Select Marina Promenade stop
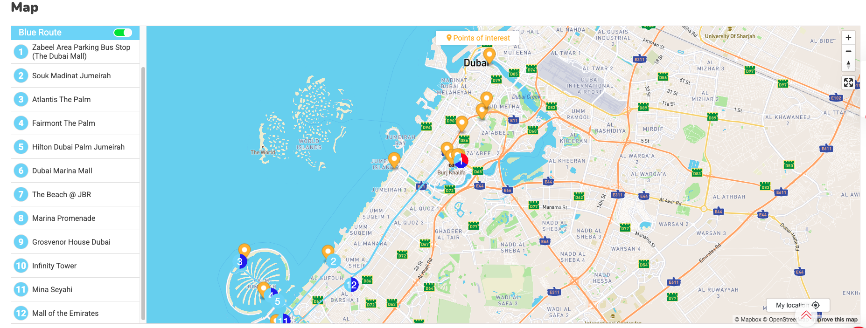This screenshot has width=866, height=328. [76, 218]
